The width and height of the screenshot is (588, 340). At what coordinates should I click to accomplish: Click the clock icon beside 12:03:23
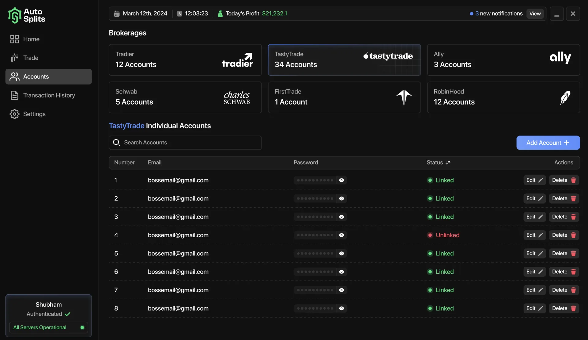[x=179, y=13]
